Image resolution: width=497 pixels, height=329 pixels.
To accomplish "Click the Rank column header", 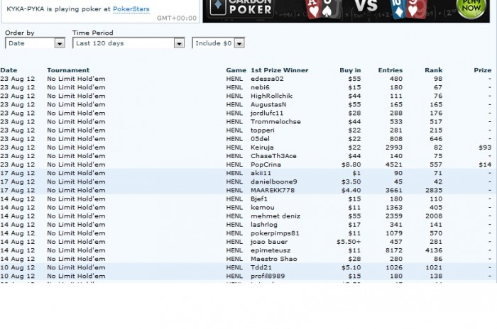I will coord(433,70).
